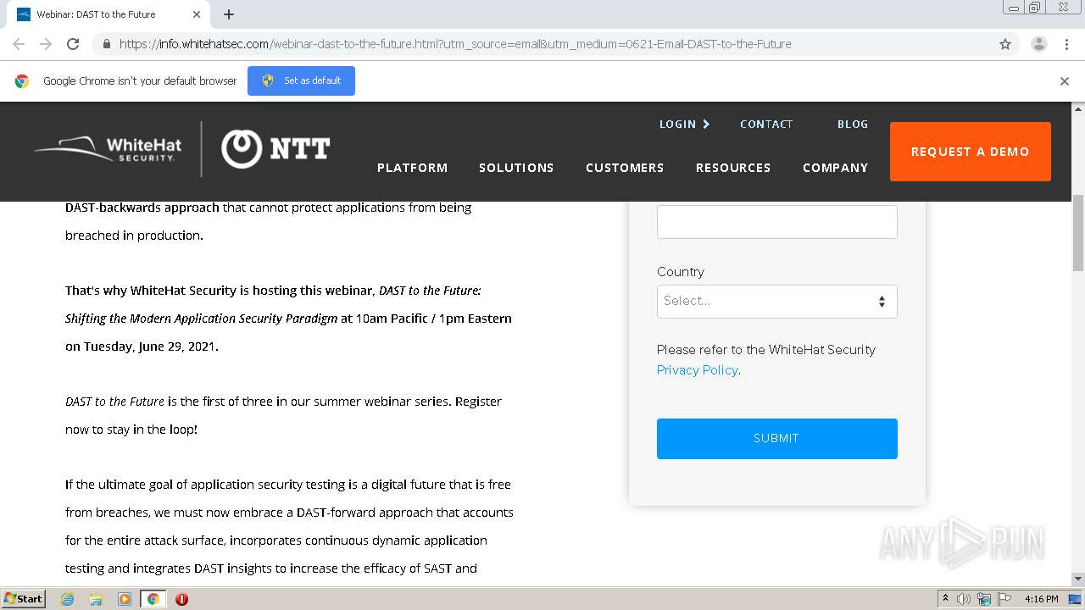Viewport: 1085px width, 610px height.
Task: Open a new tab with the plus icon
Action: pyautogui.click(x=229, y=14)
